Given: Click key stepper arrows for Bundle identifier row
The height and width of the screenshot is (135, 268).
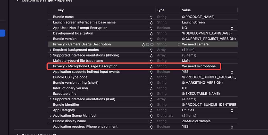Looking at the screenshot, I should 151,105.
